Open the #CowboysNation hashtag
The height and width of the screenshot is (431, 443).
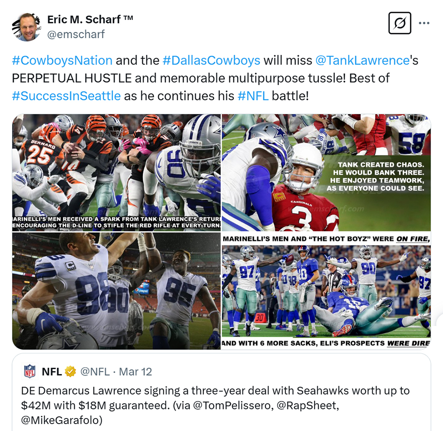pos(62,60)
